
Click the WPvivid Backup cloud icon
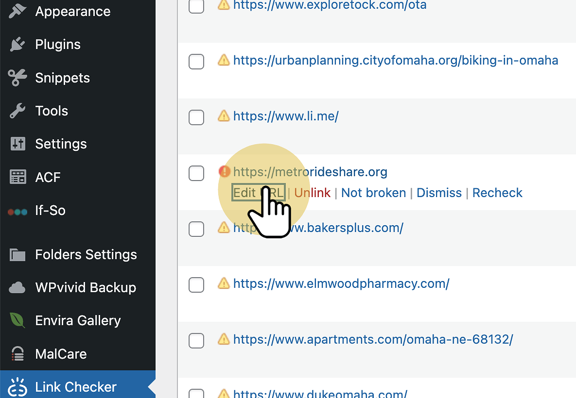[x=17, y=288]
